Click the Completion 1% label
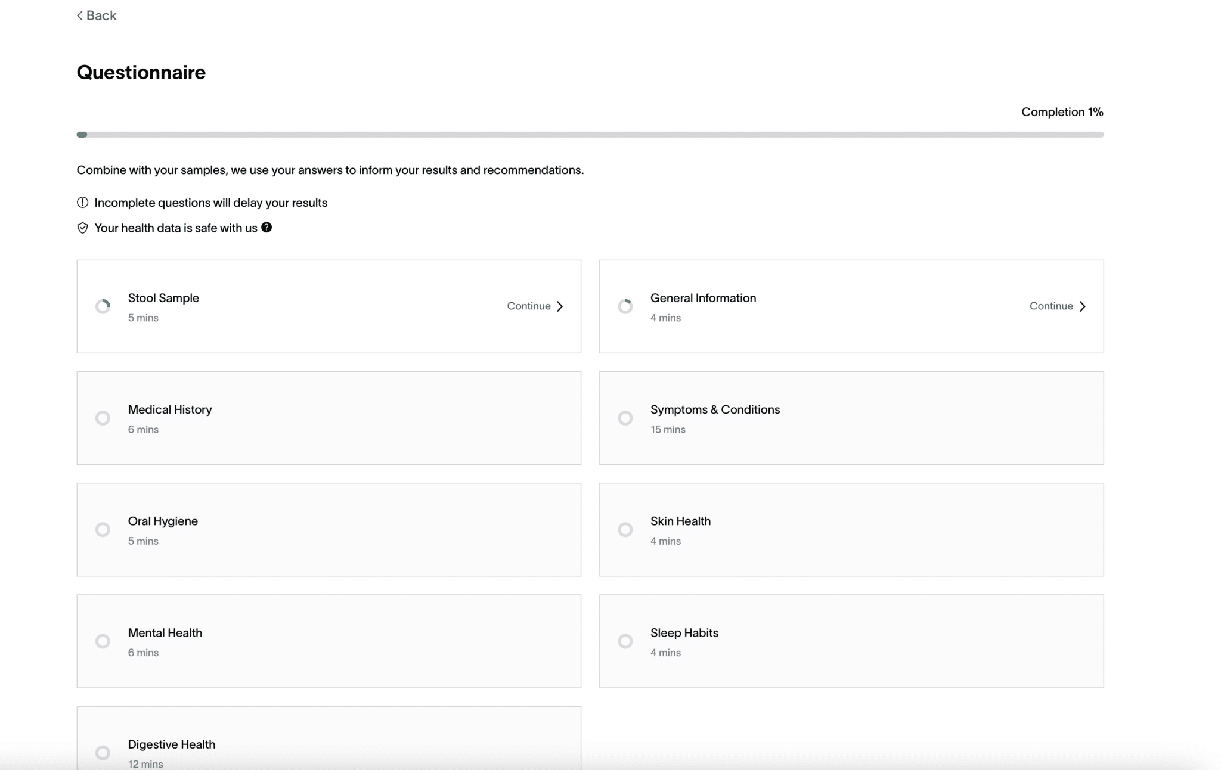This screenshot has width=1221, height=770. (x=1062, y=112)
